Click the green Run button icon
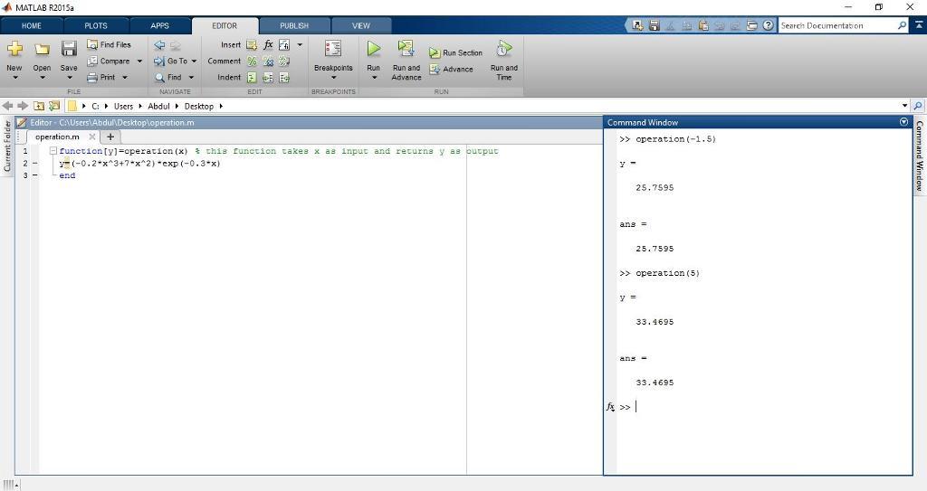This screenshot has height=491, width=927. 373,49
